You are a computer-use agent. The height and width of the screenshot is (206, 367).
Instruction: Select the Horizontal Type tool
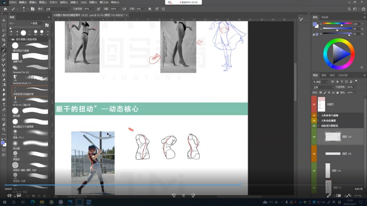tap(4, 104)
